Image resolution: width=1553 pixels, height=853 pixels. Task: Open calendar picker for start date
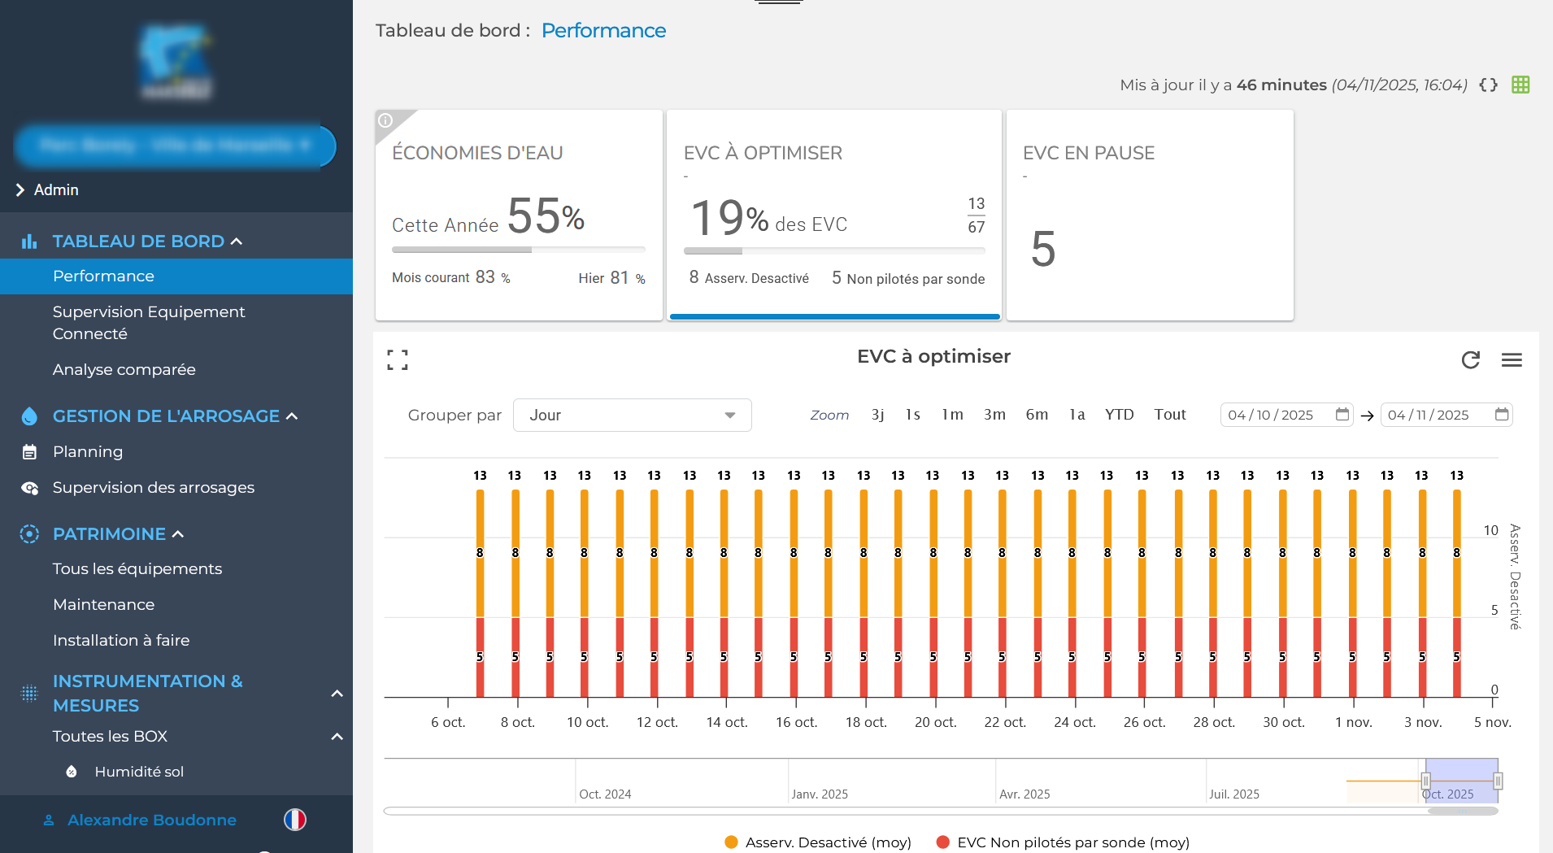[1342, 415]
